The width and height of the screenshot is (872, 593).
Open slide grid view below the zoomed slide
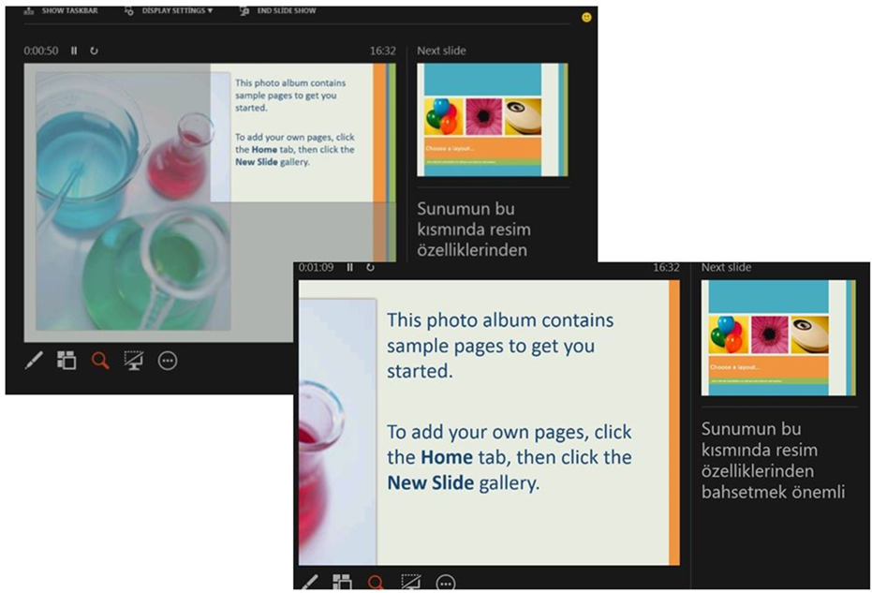[342, 583]
